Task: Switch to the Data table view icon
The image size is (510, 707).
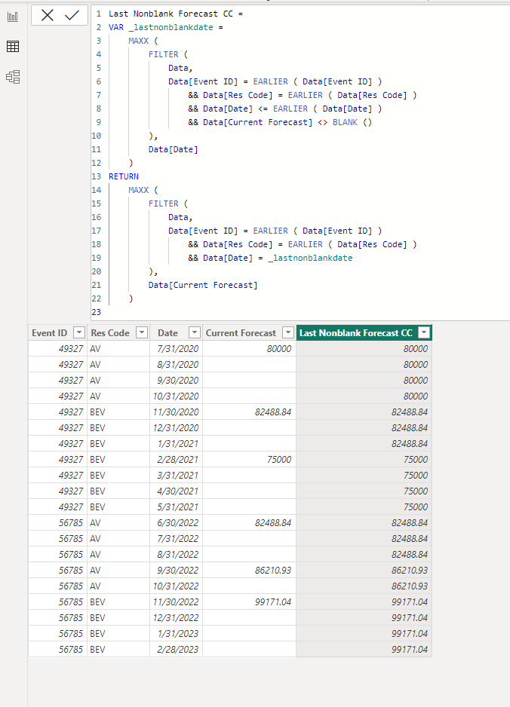Action: (x=13, y=46)
